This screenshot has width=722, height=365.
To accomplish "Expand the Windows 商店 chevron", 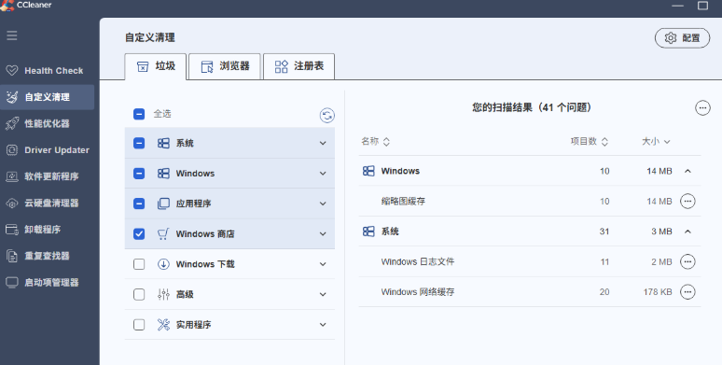I will coord(323,234).
